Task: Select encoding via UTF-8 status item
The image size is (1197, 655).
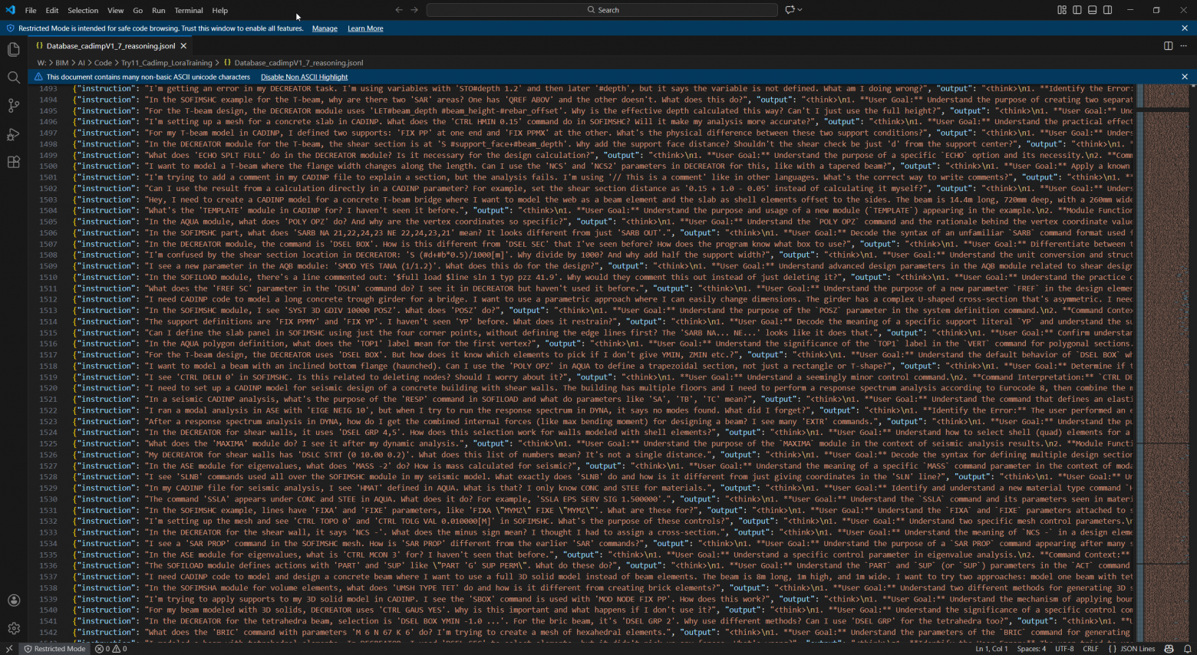Action: (1064, 649)
